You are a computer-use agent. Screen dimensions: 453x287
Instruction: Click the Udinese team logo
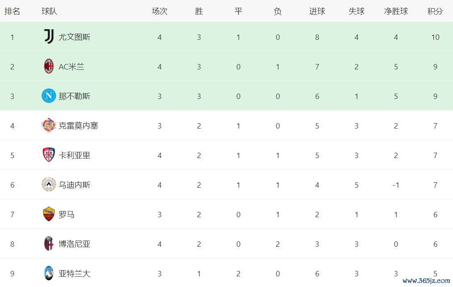point(49,185)
